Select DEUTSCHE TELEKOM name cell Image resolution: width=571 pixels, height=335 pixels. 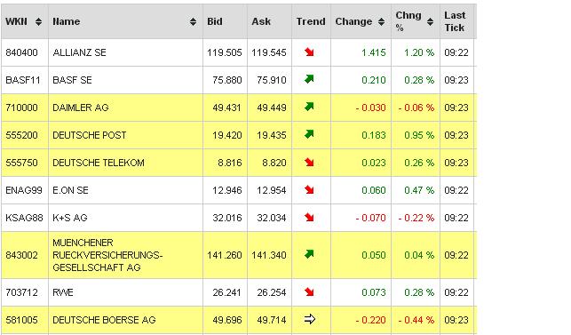[x=125, y=163]
